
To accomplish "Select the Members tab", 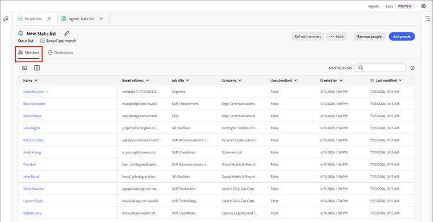I will pos(29,52).
